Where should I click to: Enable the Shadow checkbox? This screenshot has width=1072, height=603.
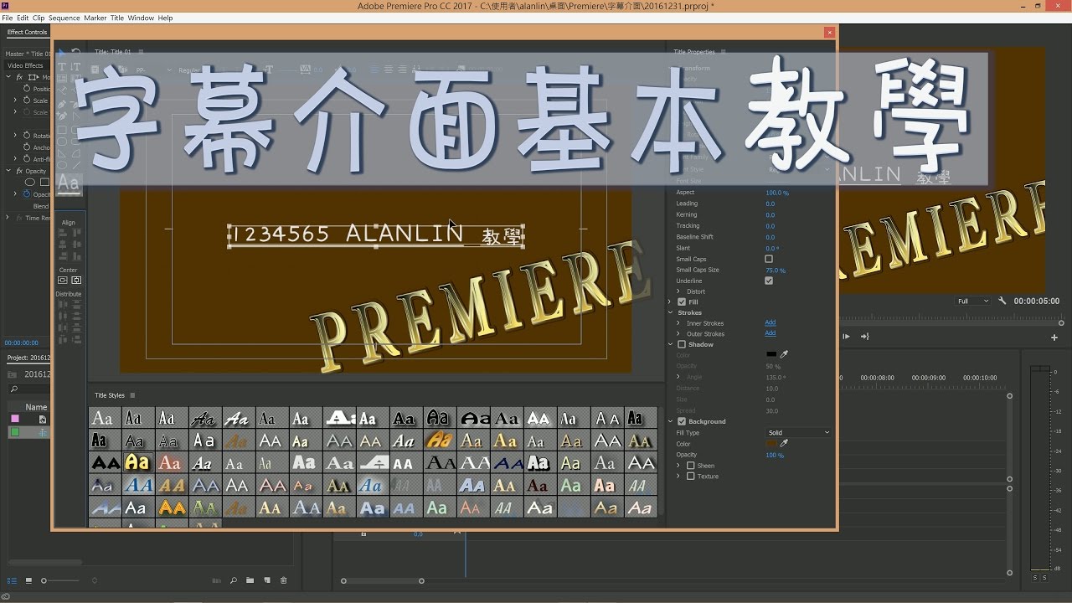(682, 344)
